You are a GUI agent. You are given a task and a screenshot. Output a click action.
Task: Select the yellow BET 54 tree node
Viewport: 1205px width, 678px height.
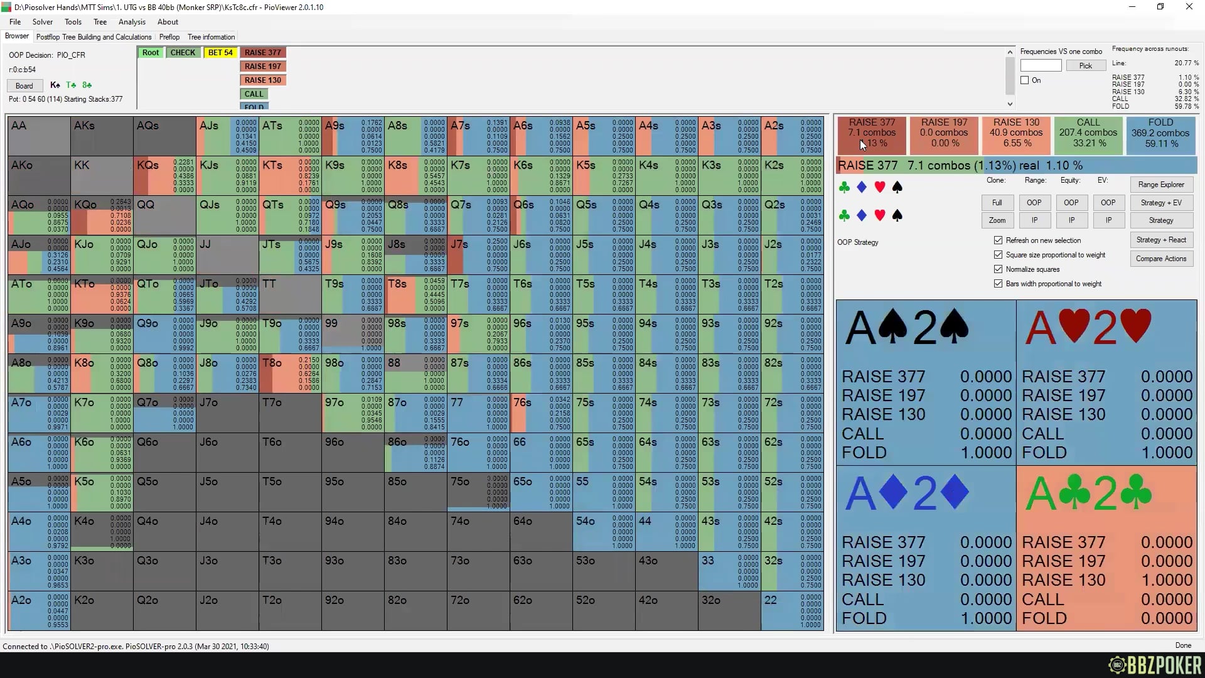coord(220,53)
